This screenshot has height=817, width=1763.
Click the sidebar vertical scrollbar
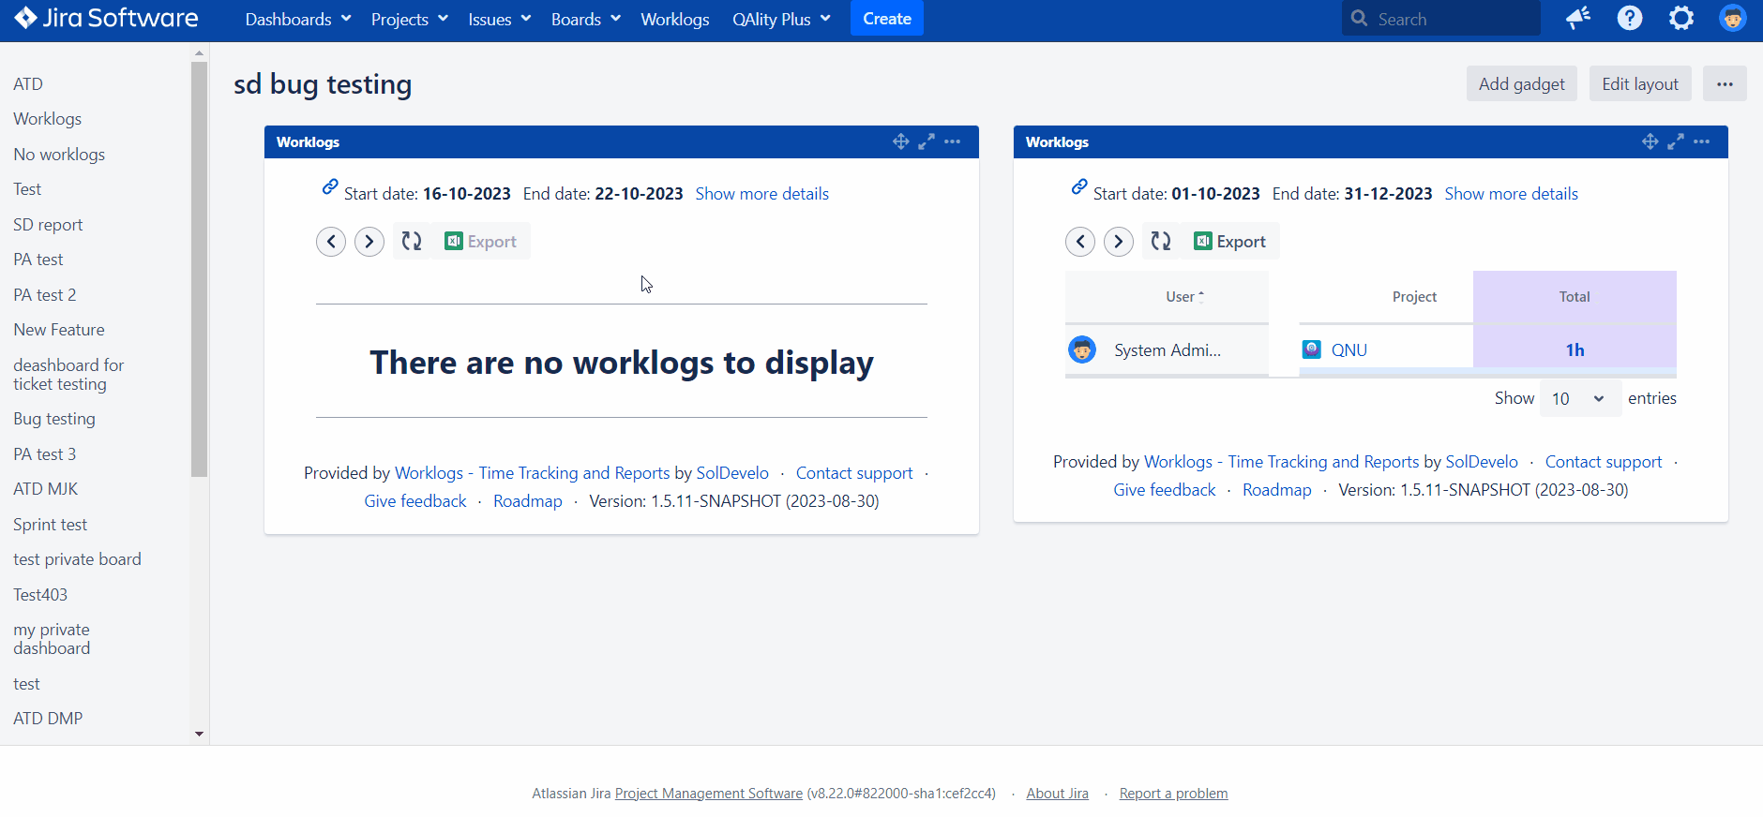199,270
